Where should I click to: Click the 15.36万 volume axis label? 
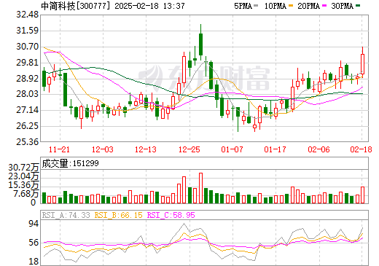[23, 185]
